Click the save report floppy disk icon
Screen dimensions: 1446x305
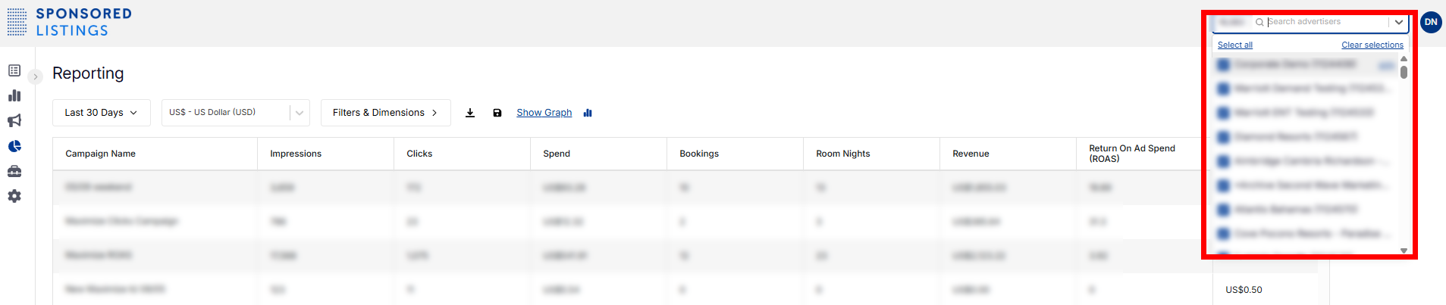coord(497,113)
